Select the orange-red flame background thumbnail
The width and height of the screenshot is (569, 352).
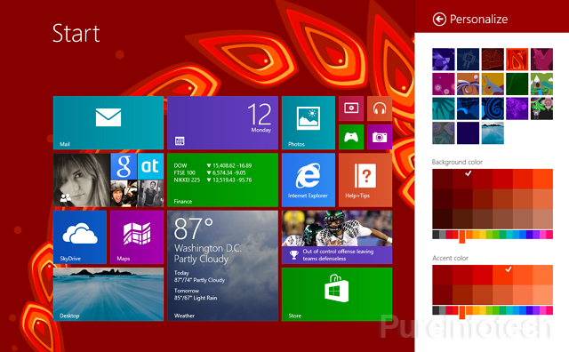point(517,60)
